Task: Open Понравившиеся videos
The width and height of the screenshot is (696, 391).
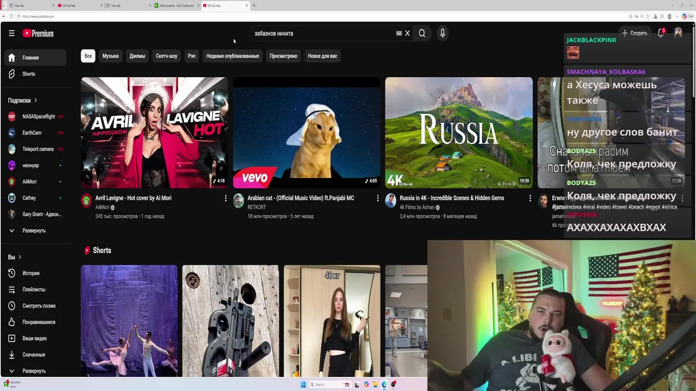Action: pyautogui.click(x=35, y=322)
